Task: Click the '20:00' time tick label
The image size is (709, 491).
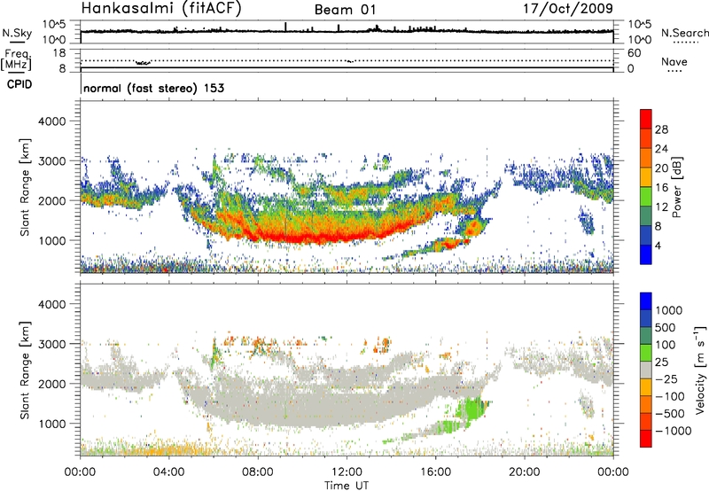Action: click(524, 472)
